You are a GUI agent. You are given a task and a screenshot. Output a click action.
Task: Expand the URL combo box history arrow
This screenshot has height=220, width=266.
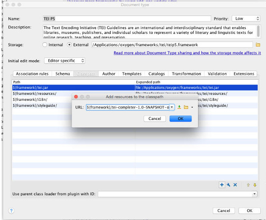(172, 107)
